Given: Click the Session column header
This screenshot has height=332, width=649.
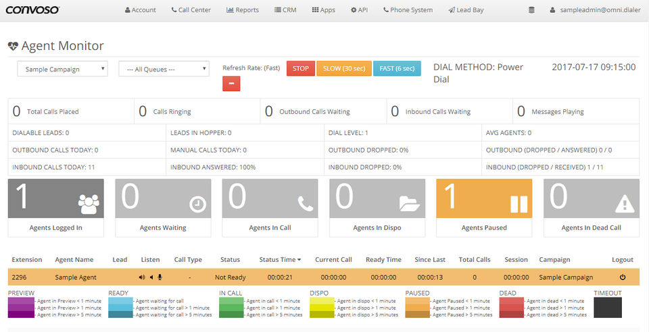Looking at the screenshot, I should [516, 260].
